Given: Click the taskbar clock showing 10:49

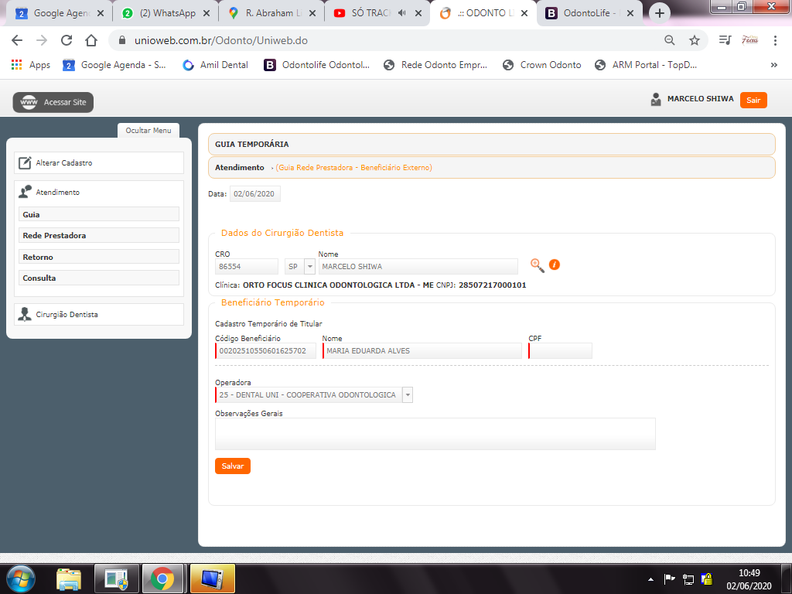Looking at the screenshot, I should pos(749,579).
